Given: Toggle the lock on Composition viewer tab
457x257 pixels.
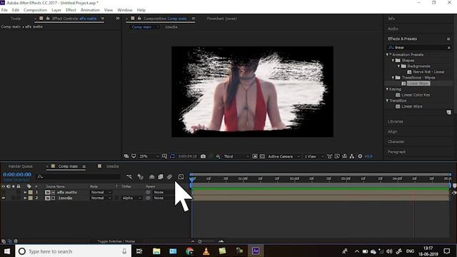Looking at the screenshot, I should point(139,19).
